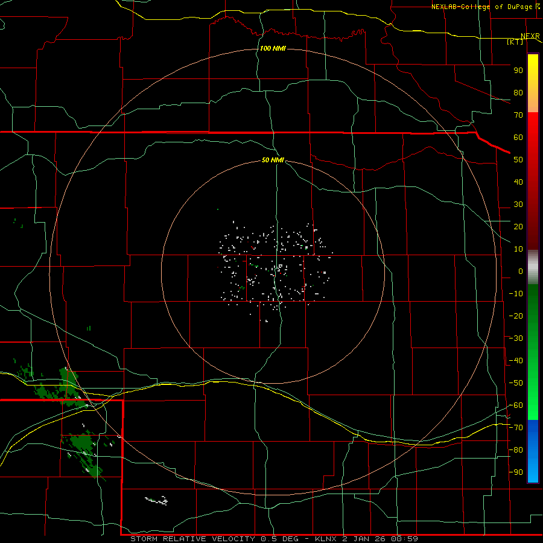The image size is (543, 543).
Task: Click the KLNX station identifier
Action: click(x=326, y=539)
